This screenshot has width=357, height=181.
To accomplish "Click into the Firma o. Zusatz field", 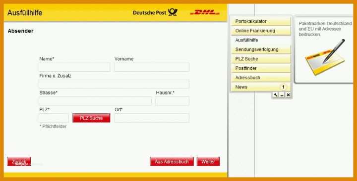I will (114, 84).
